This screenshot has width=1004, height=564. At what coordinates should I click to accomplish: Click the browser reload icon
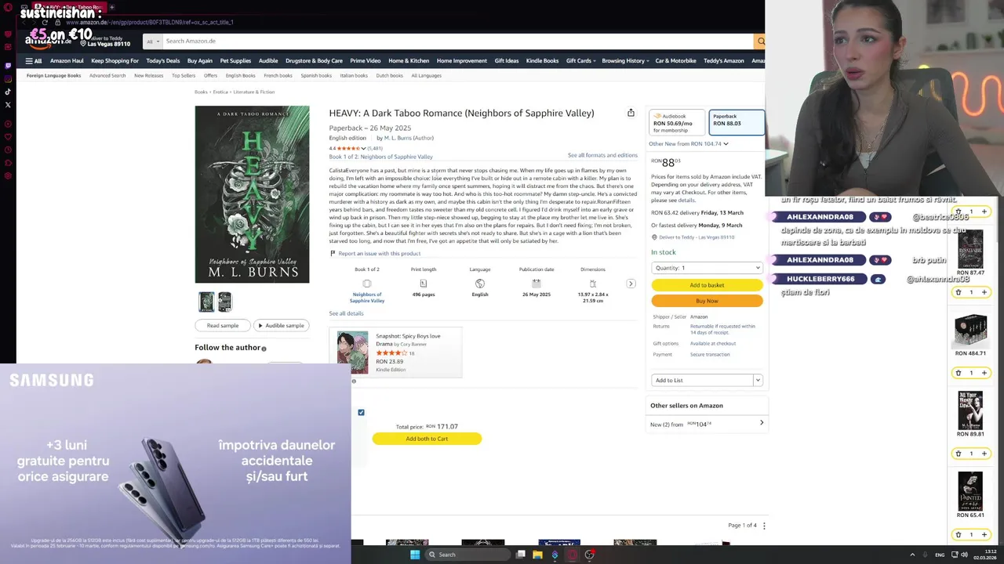pos(44,22)
